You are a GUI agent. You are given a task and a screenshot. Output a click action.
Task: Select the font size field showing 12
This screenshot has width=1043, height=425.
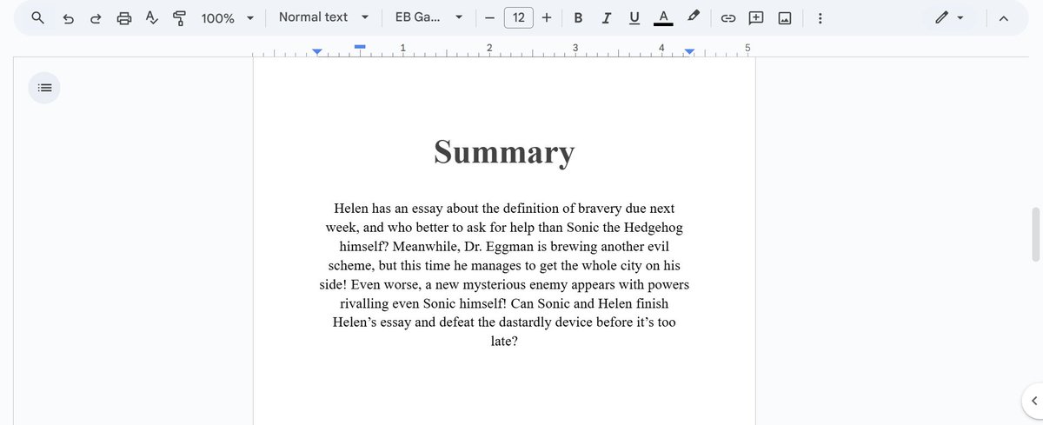point(519,17)
